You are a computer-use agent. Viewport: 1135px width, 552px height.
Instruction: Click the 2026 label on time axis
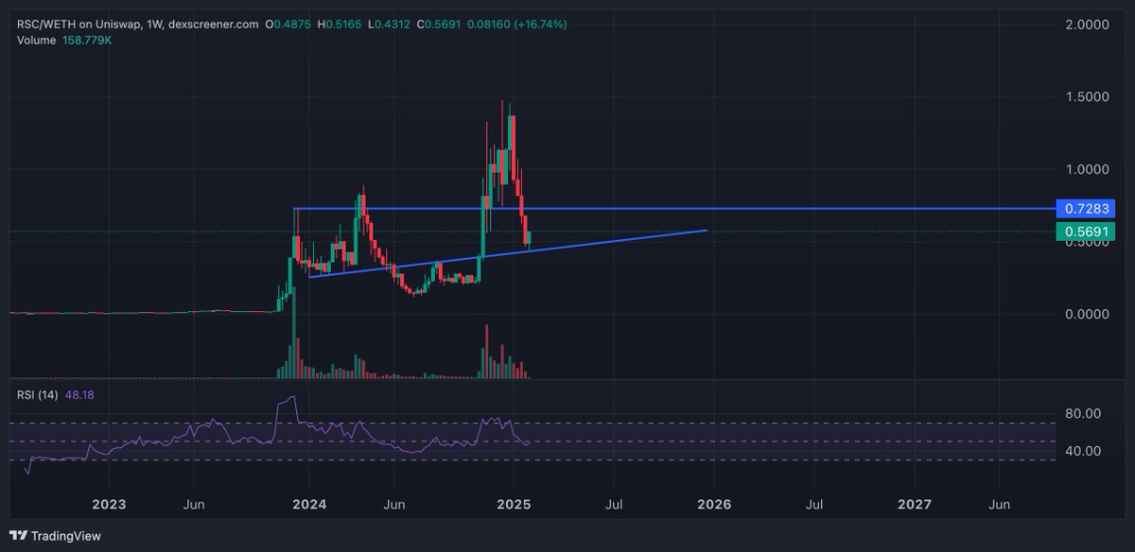pyautogui.click(x=714, y=505)
